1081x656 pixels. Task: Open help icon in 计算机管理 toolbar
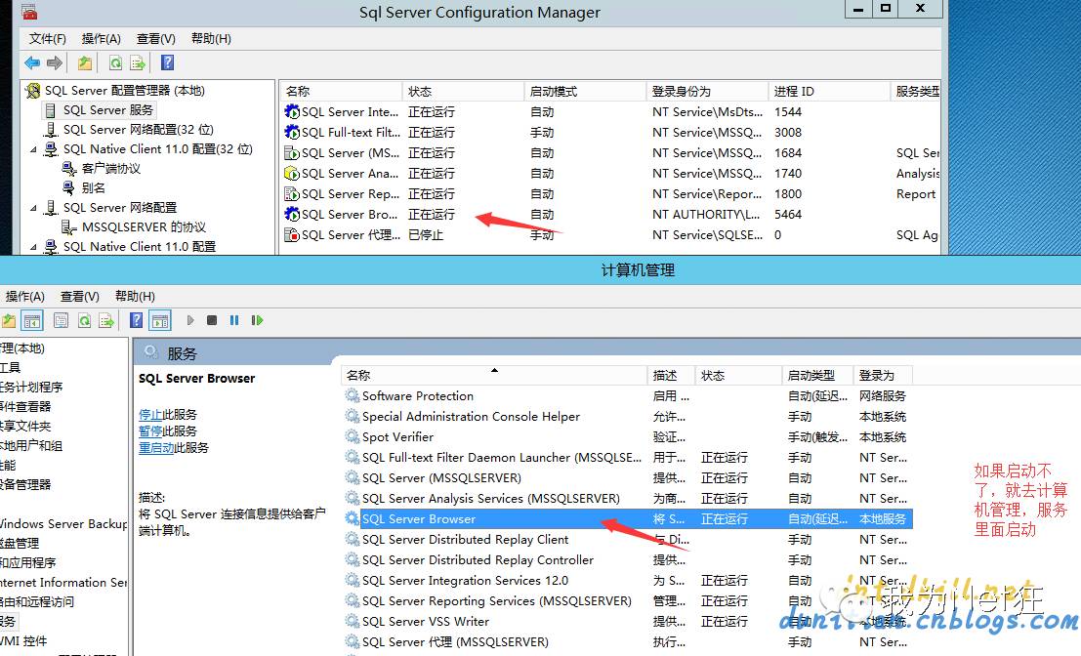(x=137, y=320)
